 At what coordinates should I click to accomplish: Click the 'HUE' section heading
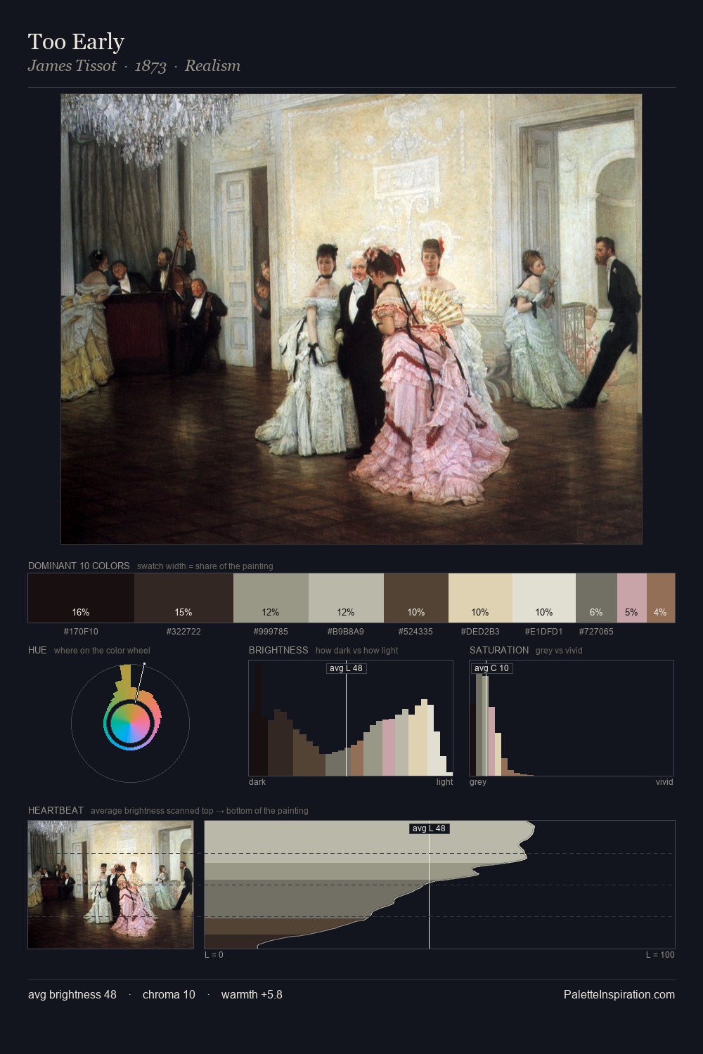pyautogui.click(x=37, y=650)
